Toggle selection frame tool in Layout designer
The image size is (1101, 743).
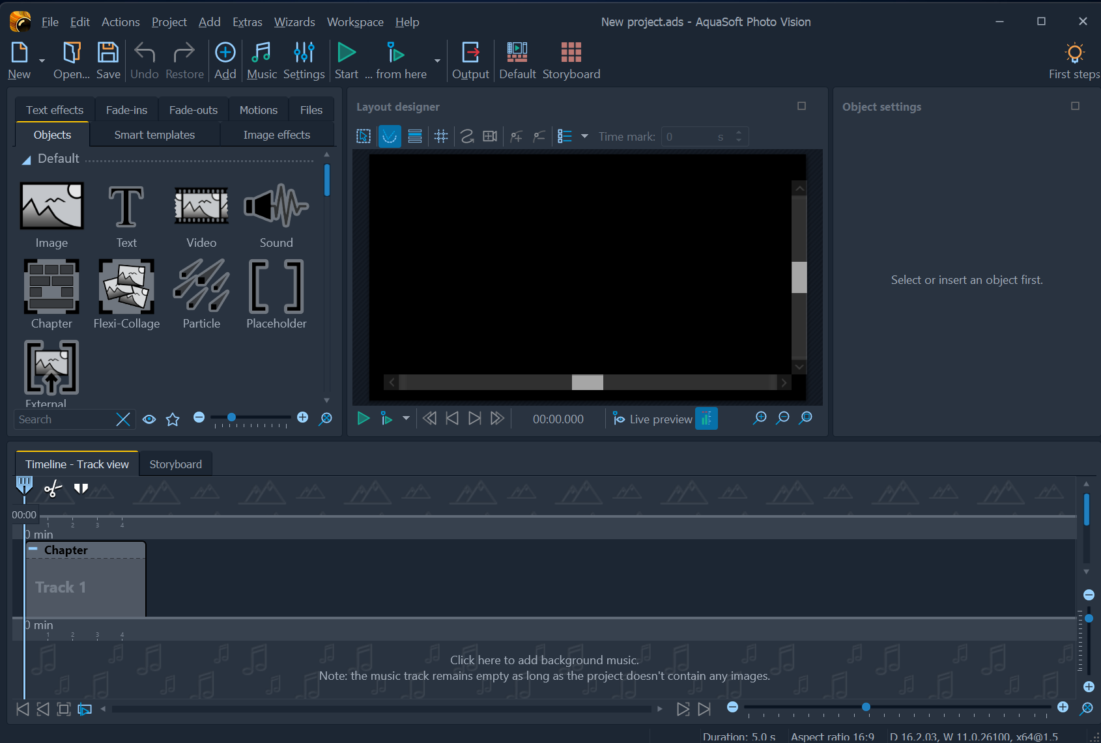point(364,136)
